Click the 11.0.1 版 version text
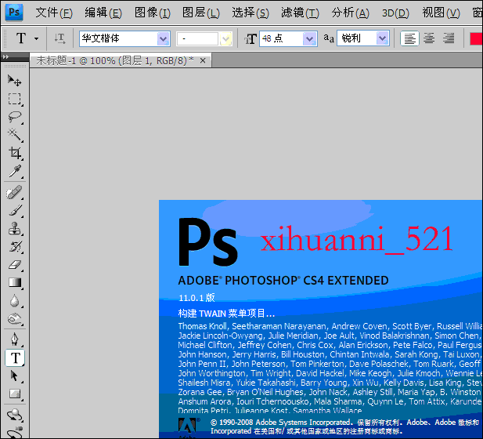This screenshot has width=483, height=439. (x=196, y=298)
